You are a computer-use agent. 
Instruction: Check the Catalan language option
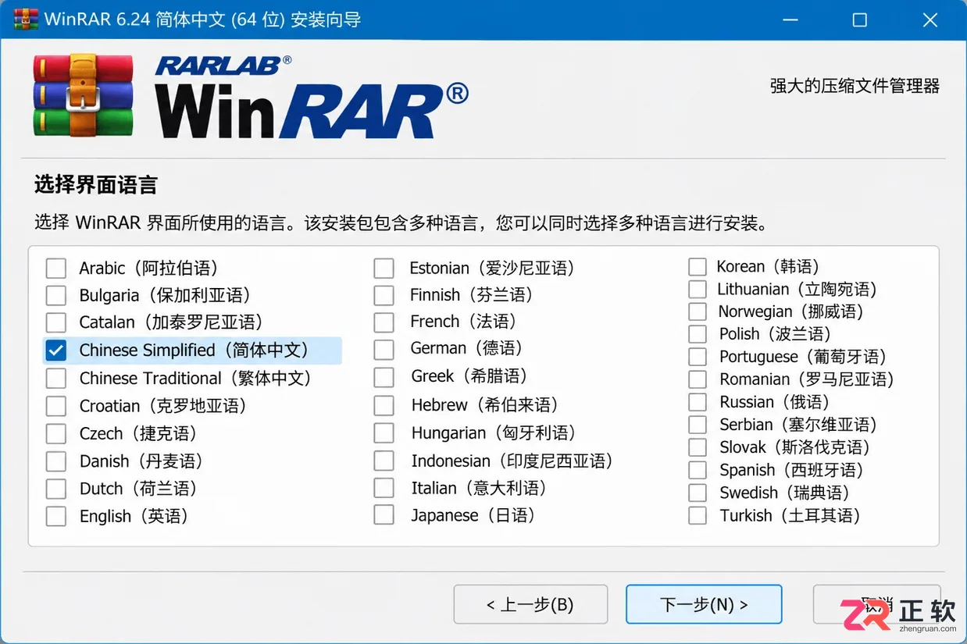56,322
